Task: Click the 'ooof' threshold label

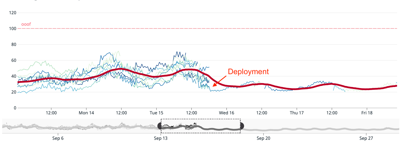Action: coord(26,24)
